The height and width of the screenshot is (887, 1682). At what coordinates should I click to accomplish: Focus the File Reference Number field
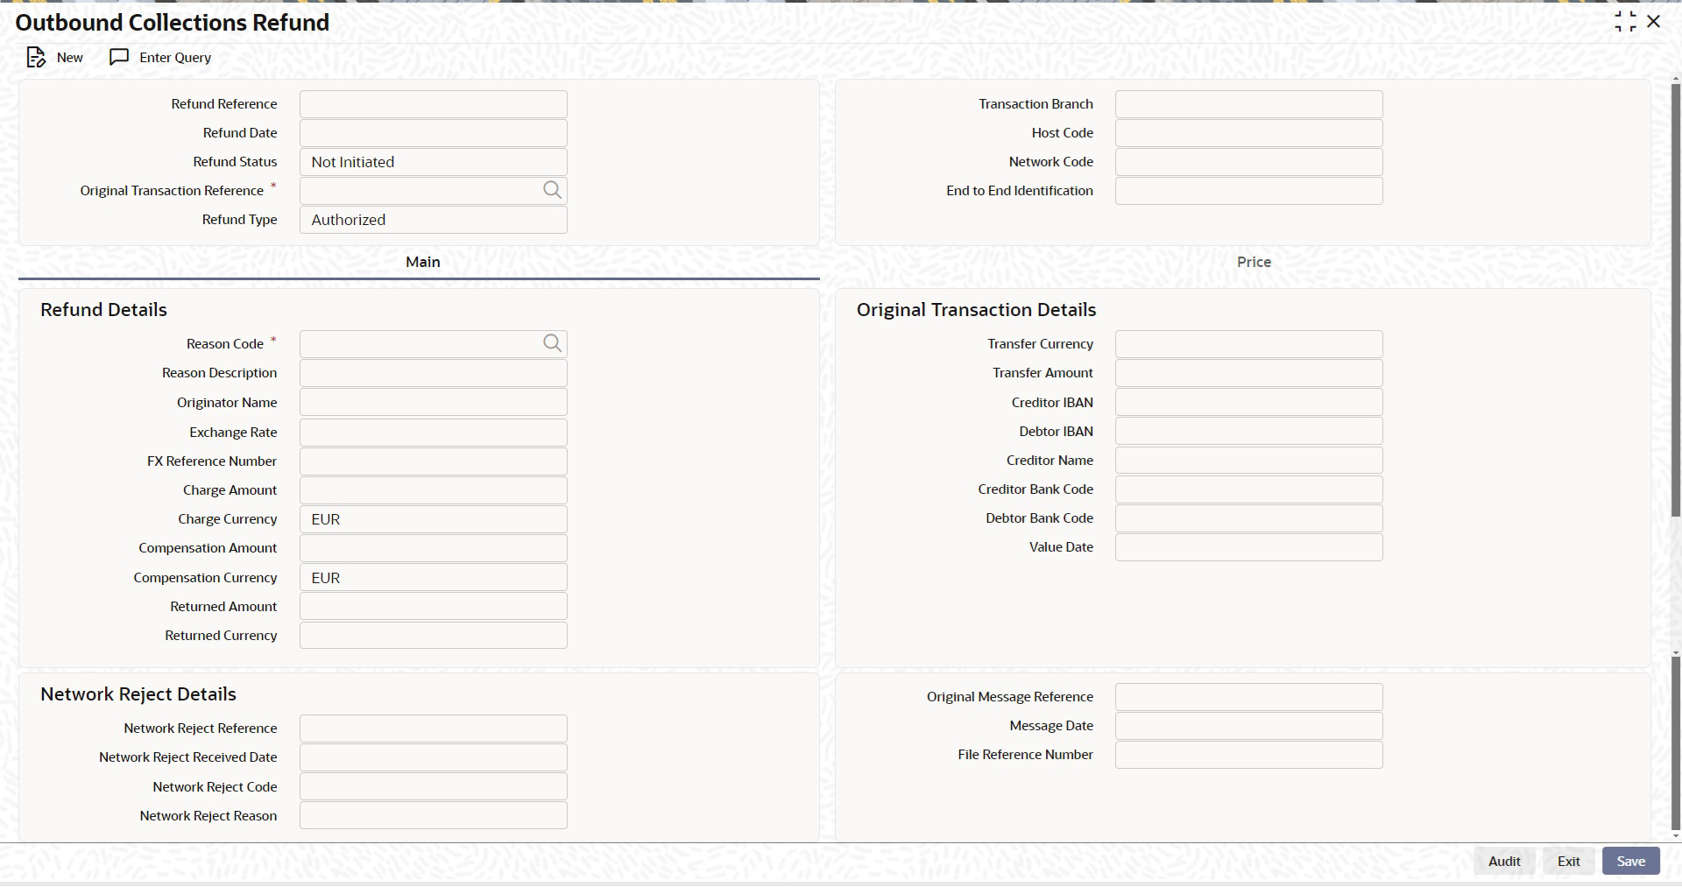coord(1249,755)
